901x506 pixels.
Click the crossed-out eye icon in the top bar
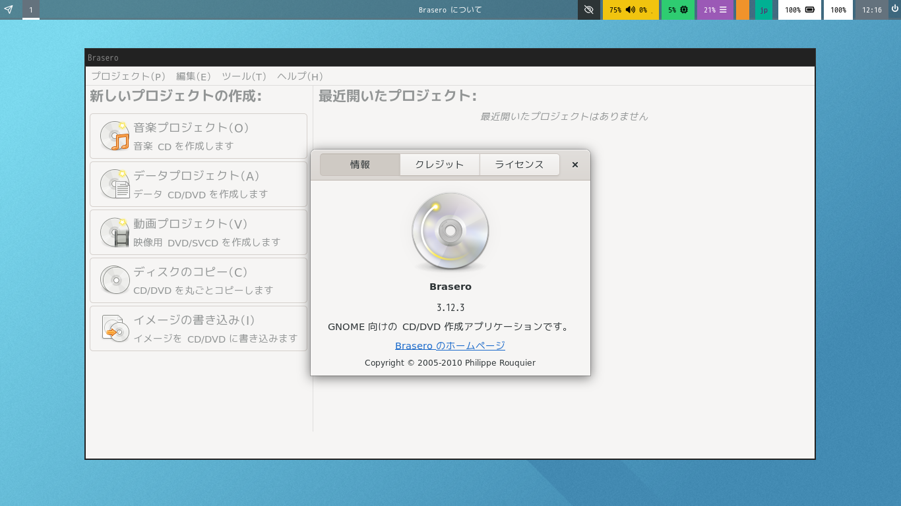[x=589, y=10]
